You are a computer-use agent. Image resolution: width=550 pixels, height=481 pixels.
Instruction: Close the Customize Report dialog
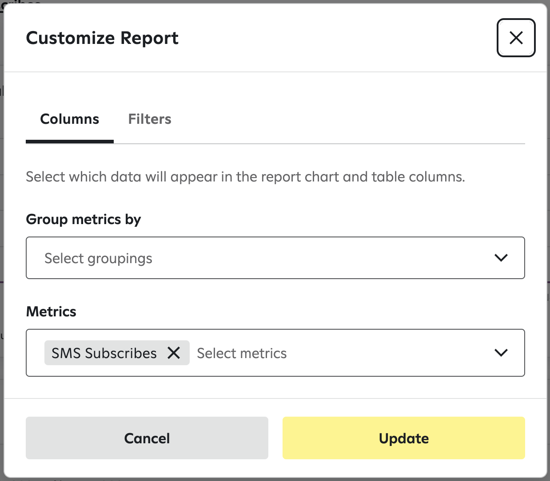click(516, 38)
